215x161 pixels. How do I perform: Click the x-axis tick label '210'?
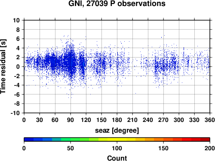(x=132, y=120)
